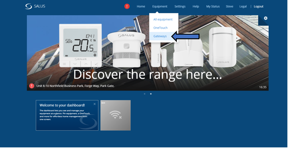The width and height of the screenshot is (288, 148).
Task: Select the second banner slide dot
Action: coord(151,94)
